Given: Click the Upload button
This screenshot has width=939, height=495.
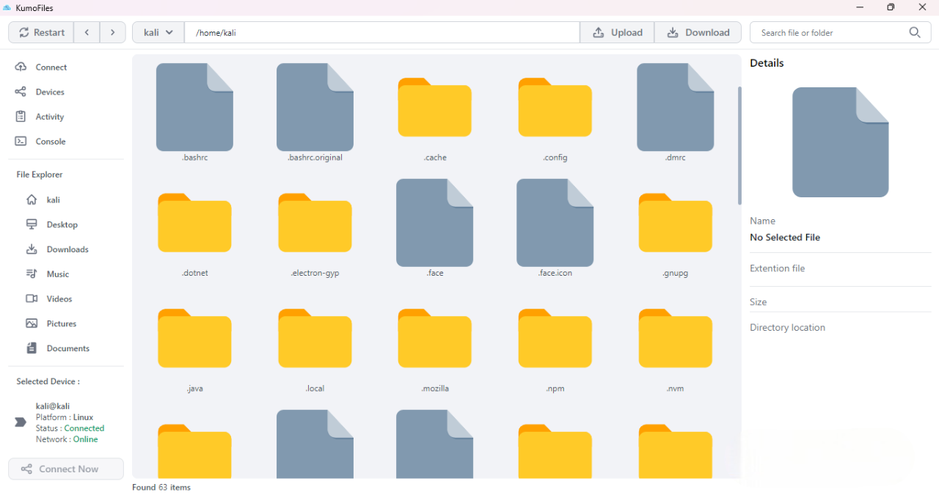Looking at the screenshot, I should (617, 32).
